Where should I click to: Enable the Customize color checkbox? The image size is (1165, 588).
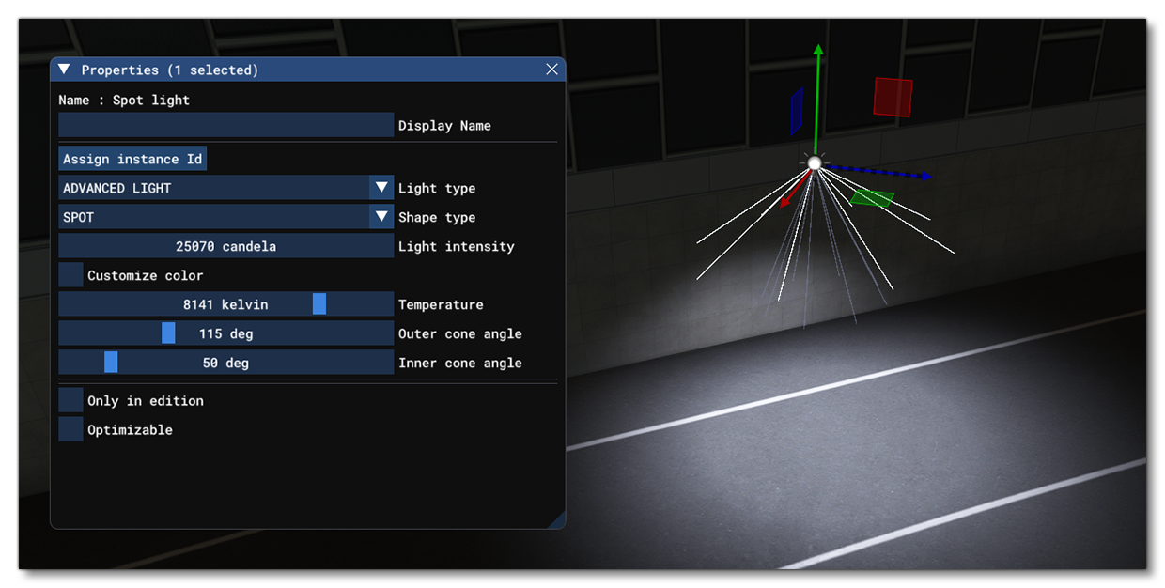[x=70, y=274]
